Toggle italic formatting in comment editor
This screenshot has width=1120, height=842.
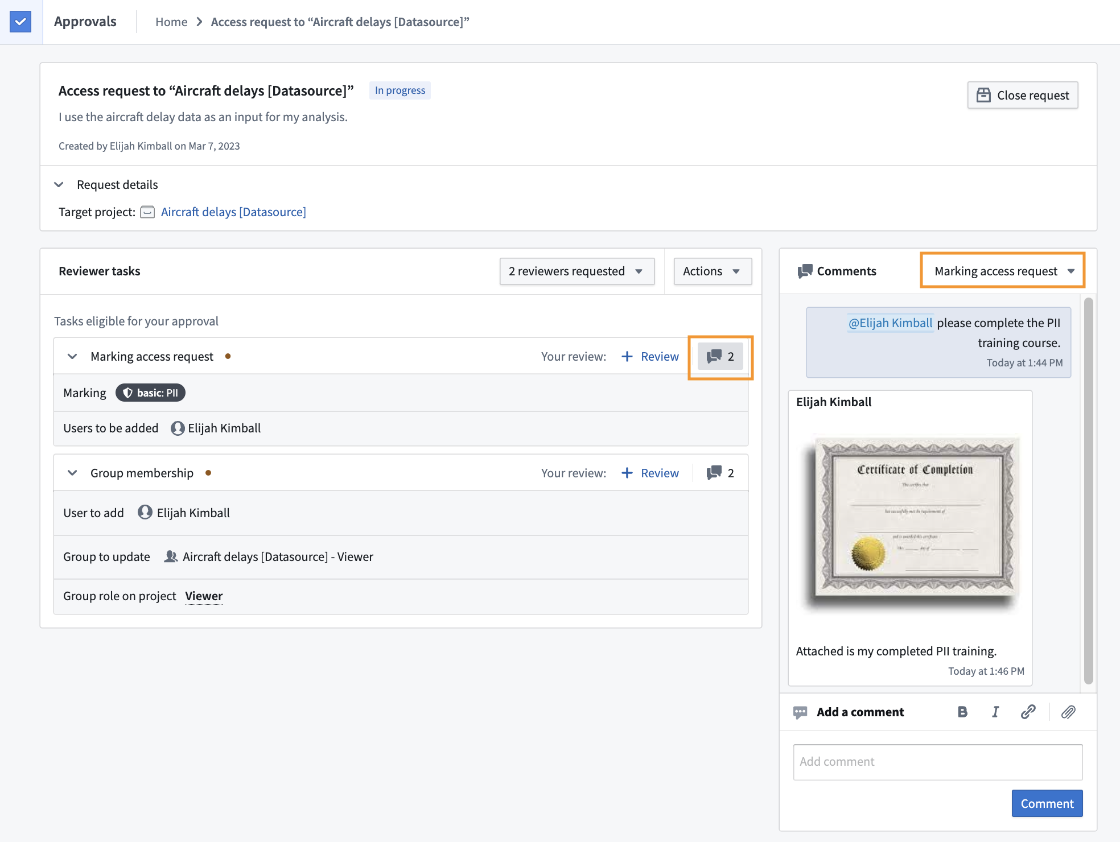coord(995,712)
